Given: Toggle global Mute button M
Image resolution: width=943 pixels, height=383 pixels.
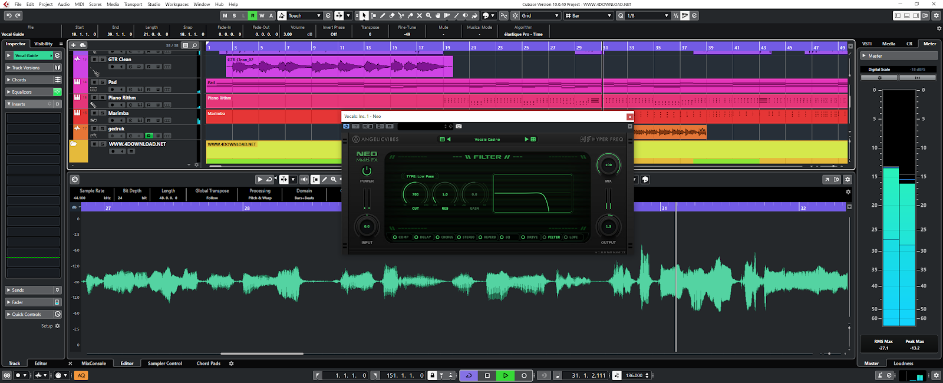Looking at the screenshot, I should click(225, 16).
